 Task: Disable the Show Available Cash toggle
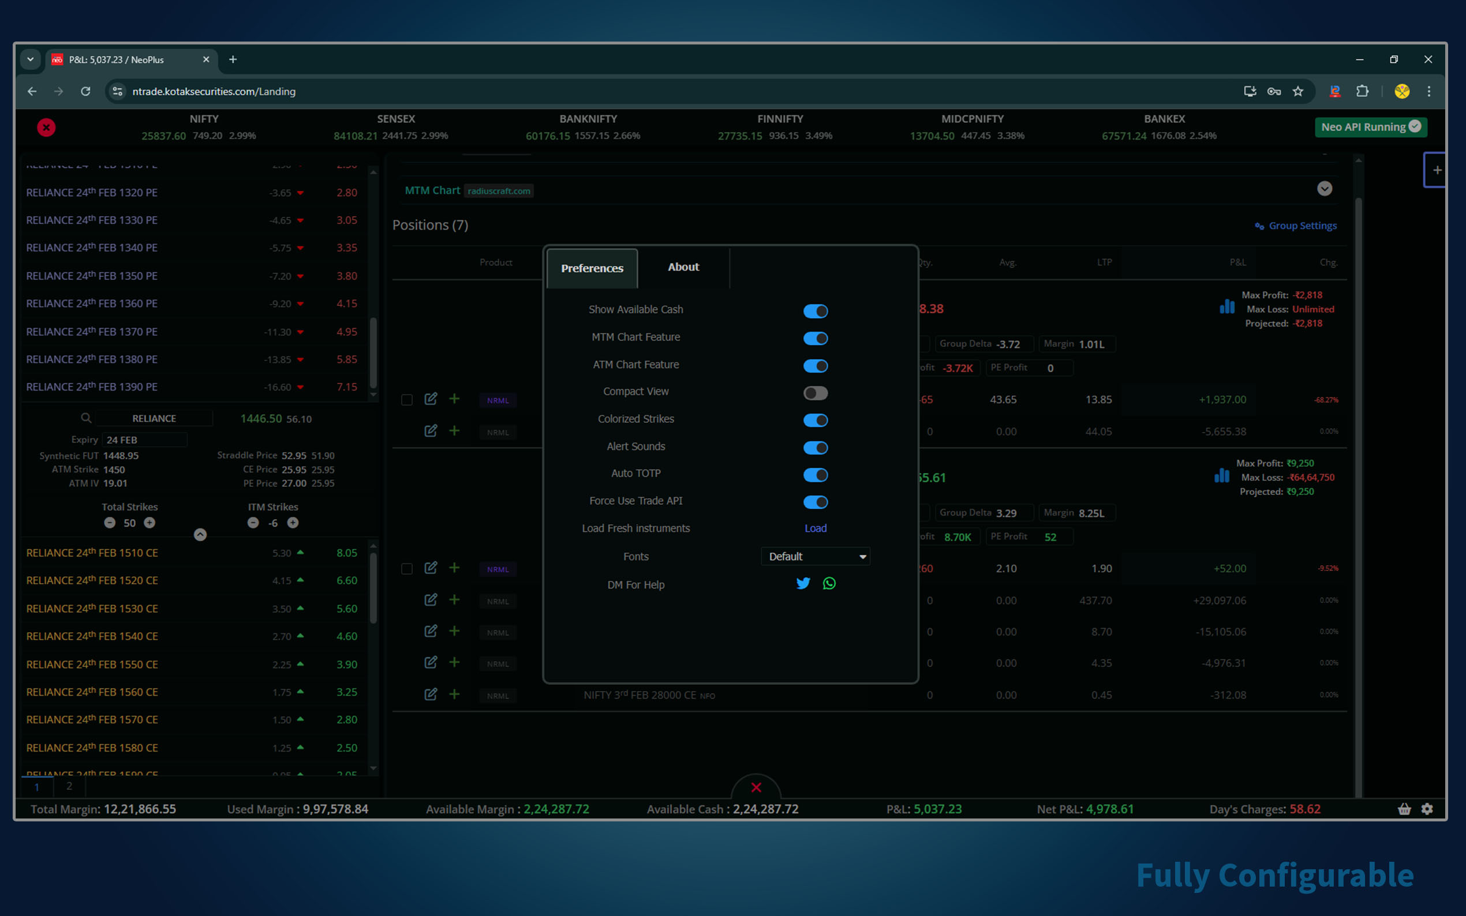(815, 311)
